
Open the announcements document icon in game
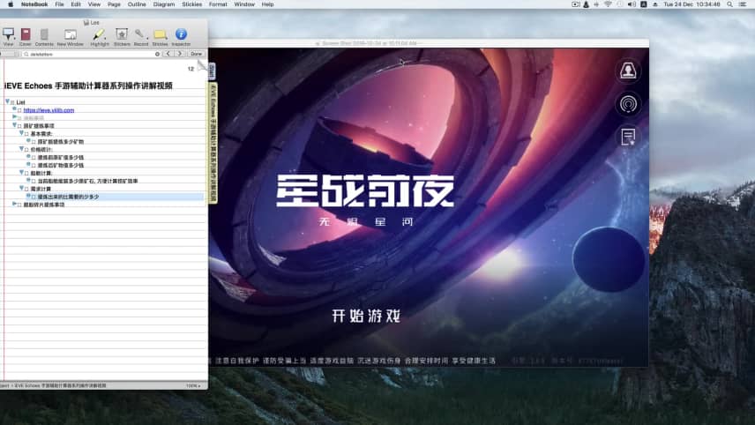click(x=628, y=136)
